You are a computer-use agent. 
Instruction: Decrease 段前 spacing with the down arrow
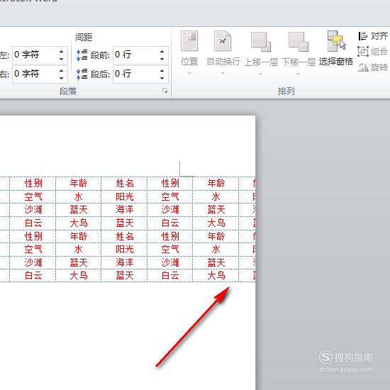point(162,59)
